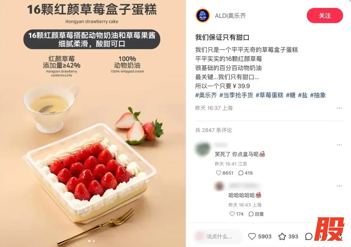Focus the 说点什么 comment input field
The height and width of the screenshot is (247, 351).
(218, 236)
